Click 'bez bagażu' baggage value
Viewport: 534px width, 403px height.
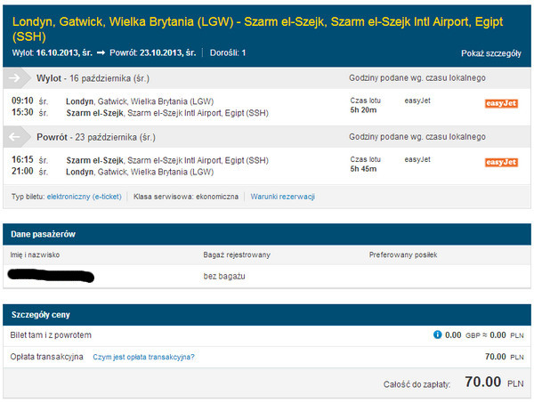tap(224, 276)
